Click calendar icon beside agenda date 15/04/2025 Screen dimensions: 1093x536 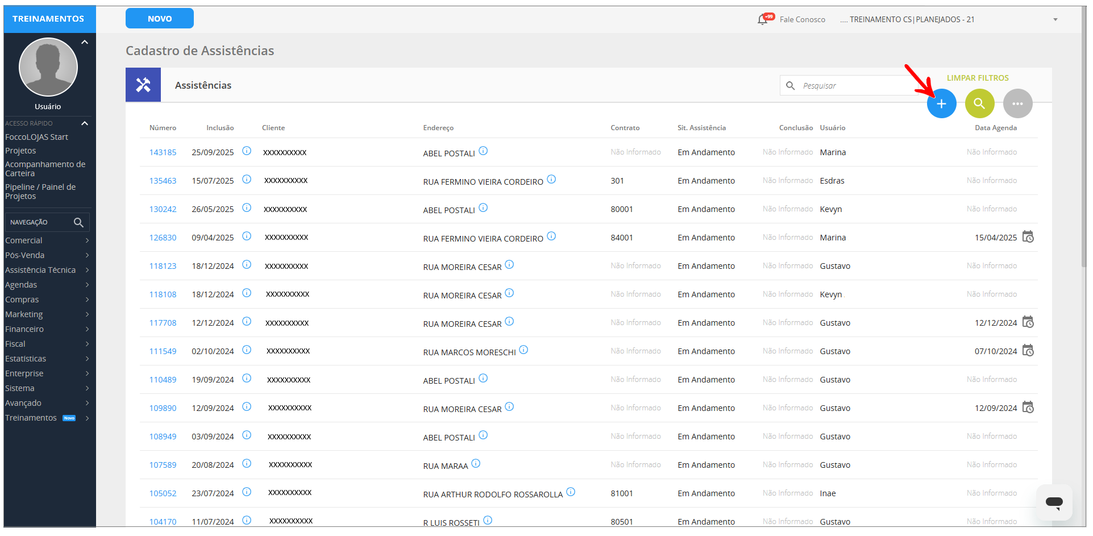(1028, 237)
